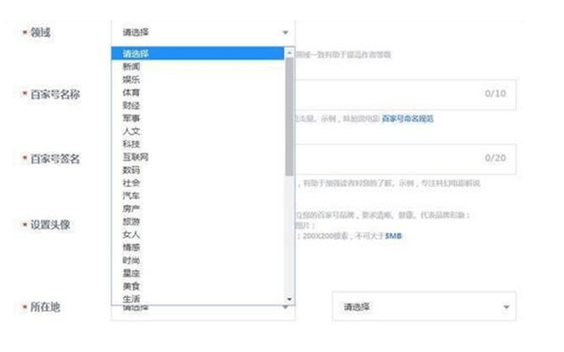Click the dropdown list scroll-down arrow
The width and height of the screenshot is (564, 352).
290,299
